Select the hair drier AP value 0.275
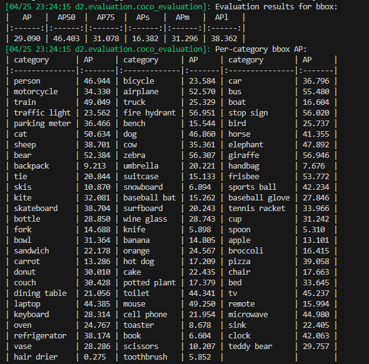 95,357
